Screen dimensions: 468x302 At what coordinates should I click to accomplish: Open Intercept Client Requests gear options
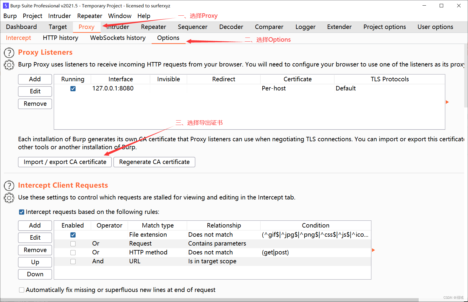(9, 198)
